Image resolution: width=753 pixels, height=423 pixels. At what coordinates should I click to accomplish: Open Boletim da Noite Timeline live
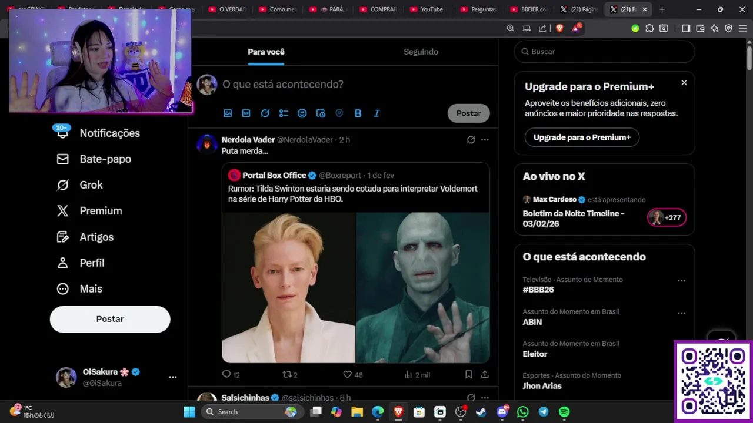(574, 219)
